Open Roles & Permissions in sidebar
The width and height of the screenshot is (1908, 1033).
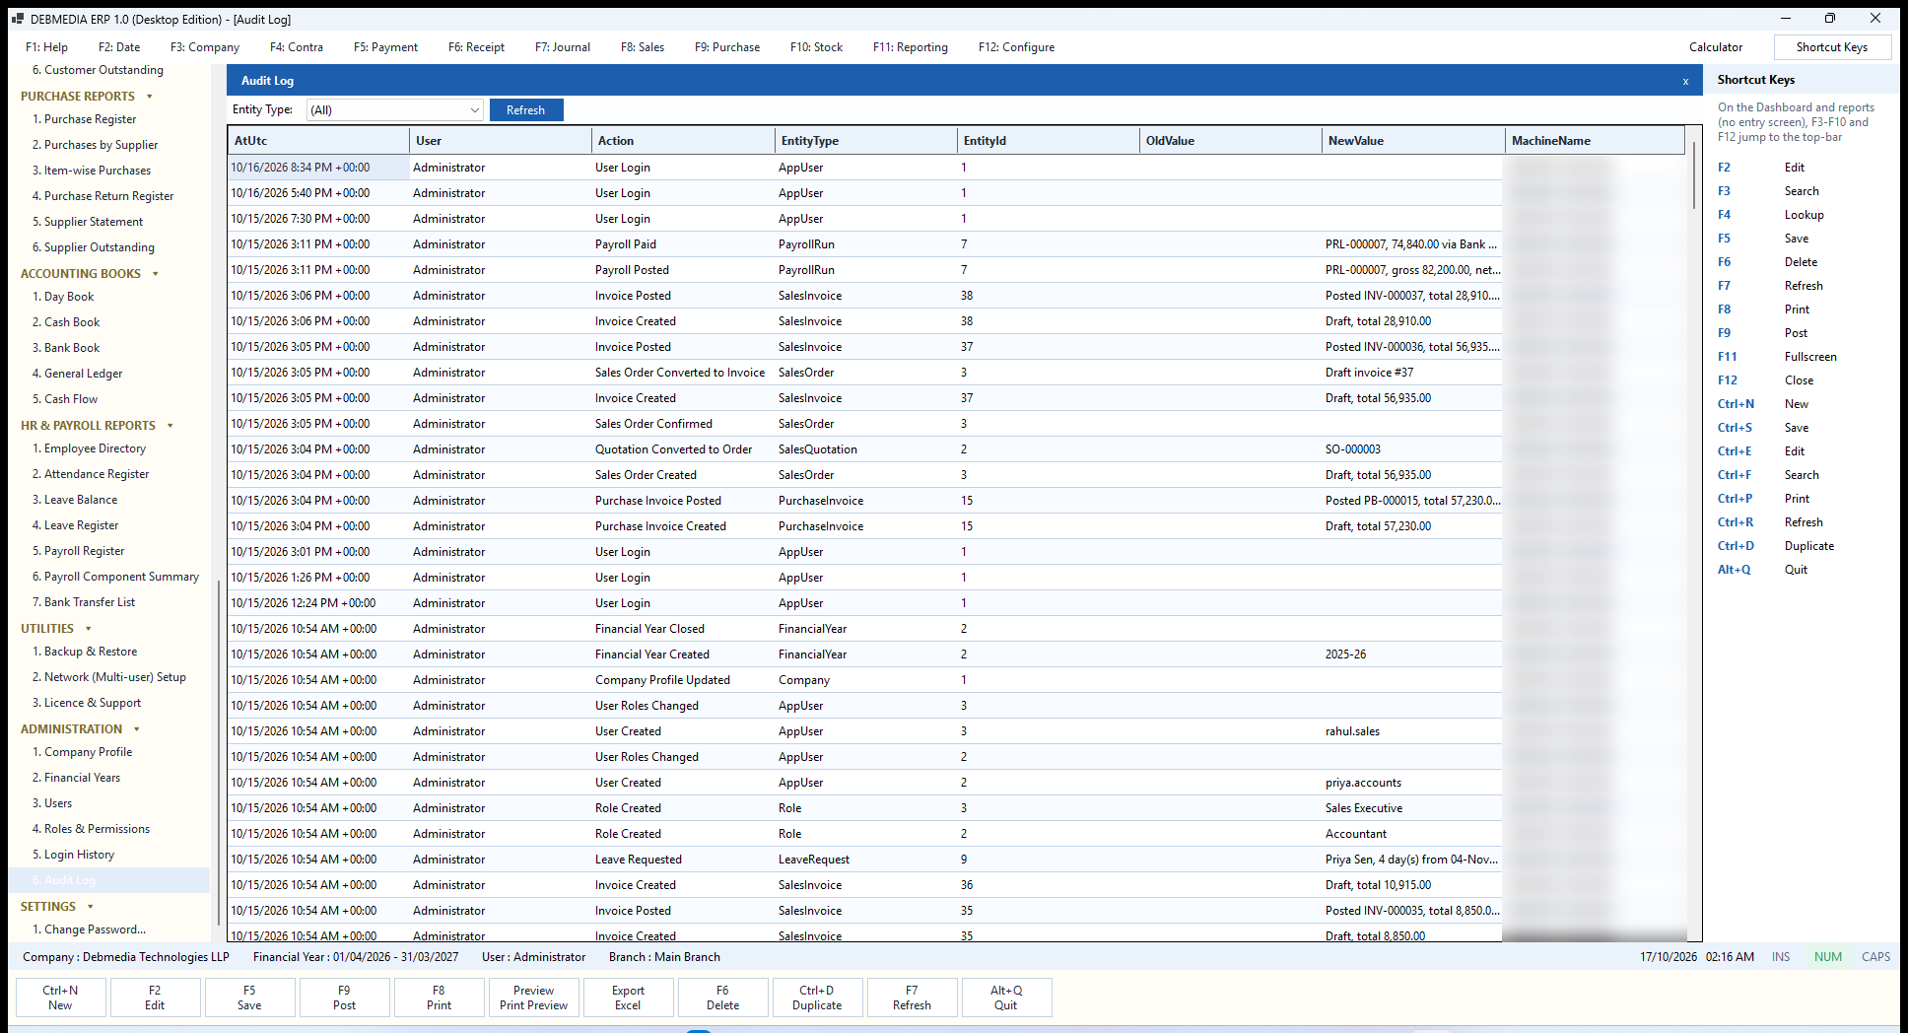pos(91,829)
